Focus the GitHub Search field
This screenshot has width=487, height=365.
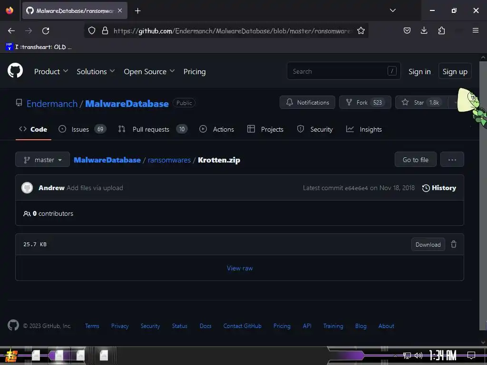343,71
